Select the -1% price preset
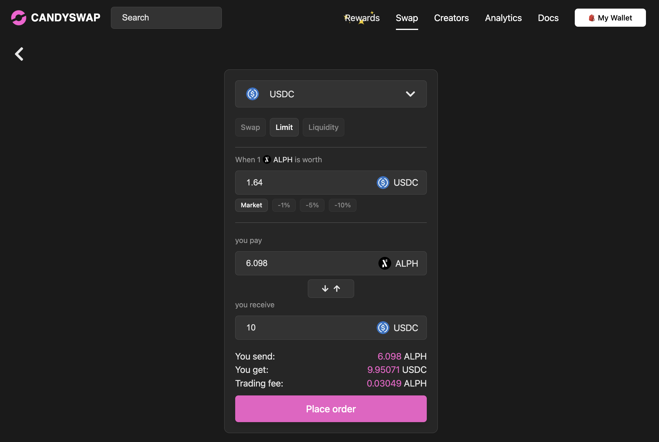 click(284, 205)
